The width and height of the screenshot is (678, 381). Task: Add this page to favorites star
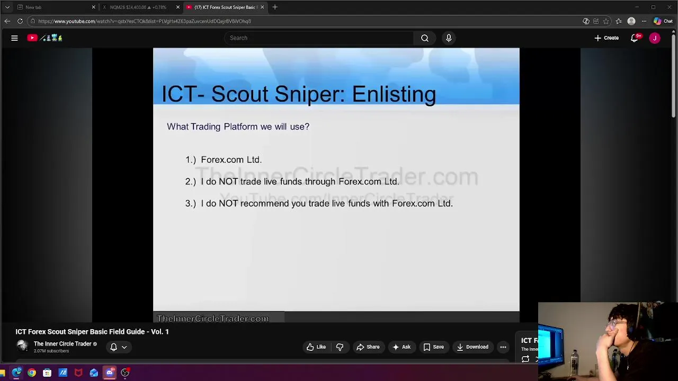pos(606,21)
